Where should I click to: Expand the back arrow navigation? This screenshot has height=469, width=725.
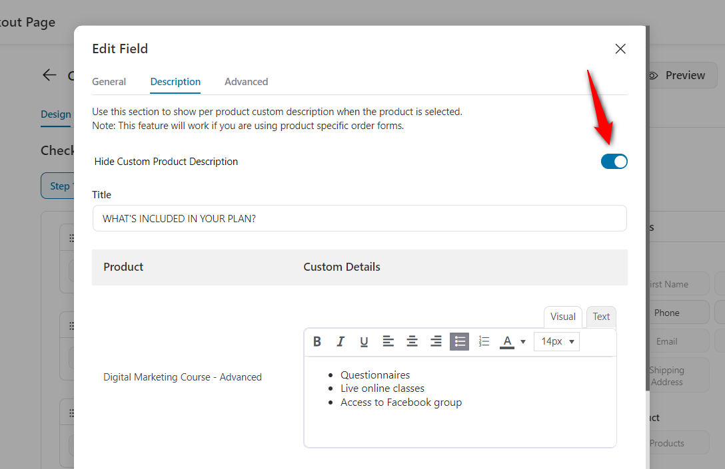pyautogui.click(x=49, y=75)
